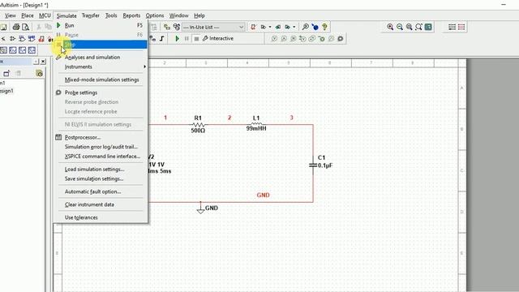This screenshot has width=519, height=292.
Task: Click the current probe icon
Action: pyautogui.click(x=284, y=39)
